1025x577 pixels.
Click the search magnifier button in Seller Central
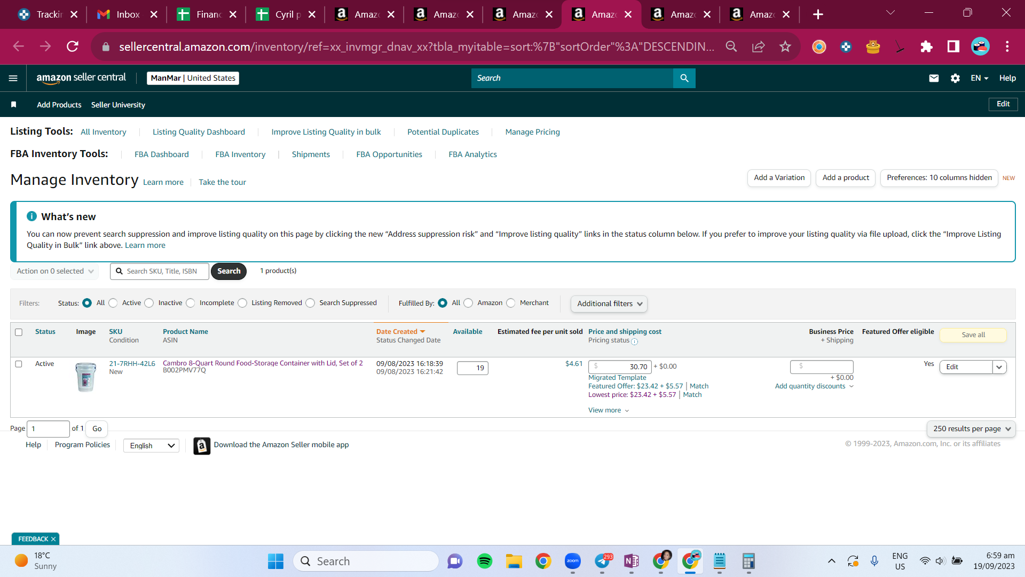click(684, 78)
